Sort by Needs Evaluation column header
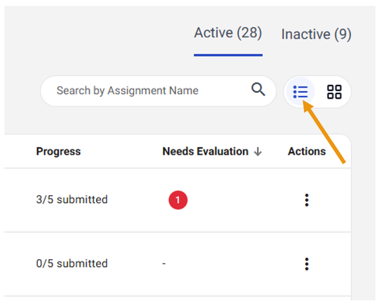Image resolution: width=378 pixels, height=301 pixels. pos(205,151)
